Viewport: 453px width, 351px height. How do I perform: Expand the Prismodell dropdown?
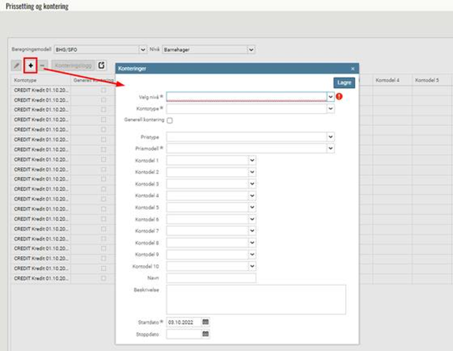(x=330, y=149)
